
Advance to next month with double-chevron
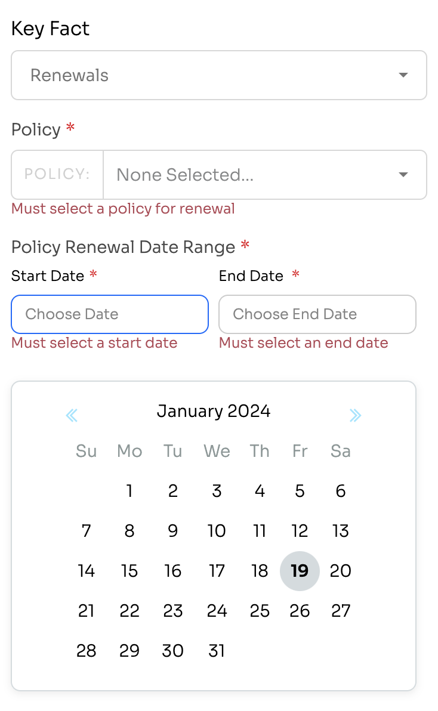click(356, 415)
